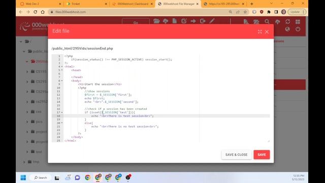Click grid view icon in file manager toolbar

(298, 21)
